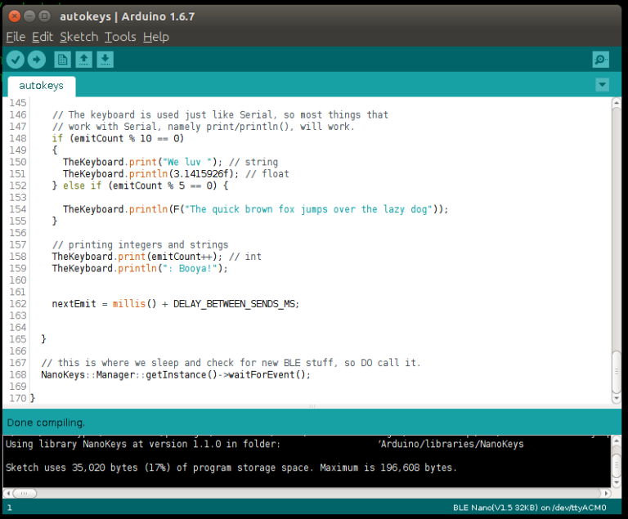Open the Serial Monitor magnifier icon
Viewport: 628px width, 519px height.
pyautogui.click(x=601, y=60)
